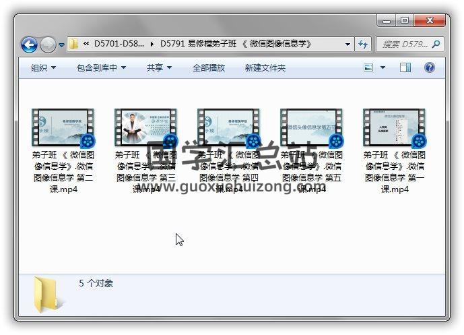Open the recent pages dropdown arrow

click(x=61, y=45)
